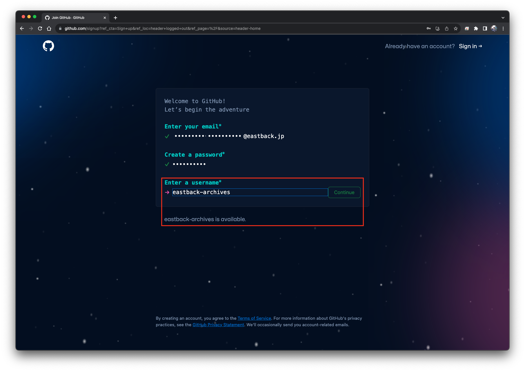
Task: Minimize the browser window
Action: click(x=29, y=17)
